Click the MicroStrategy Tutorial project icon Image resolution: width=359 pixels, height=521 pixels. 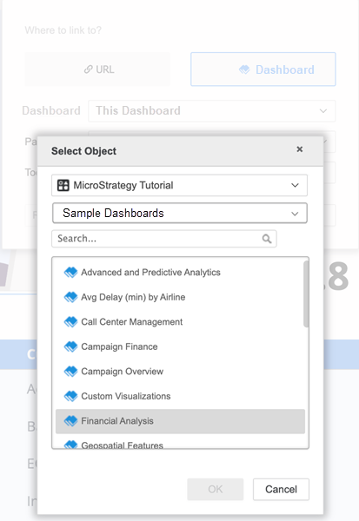coord(63,185)
